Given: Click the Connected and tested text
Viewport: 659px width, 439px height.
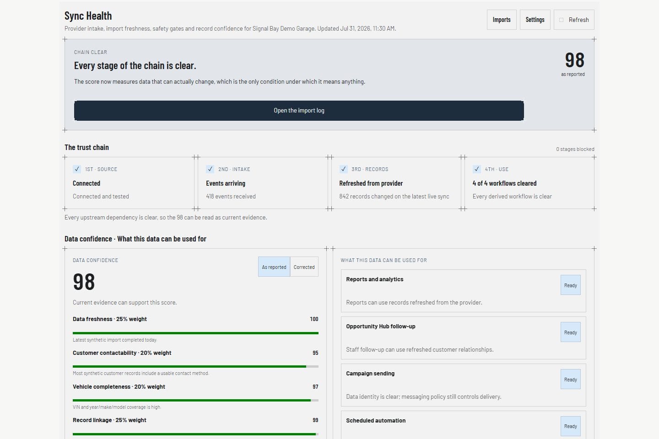Looking at the screenshot, I should (101, 197).
